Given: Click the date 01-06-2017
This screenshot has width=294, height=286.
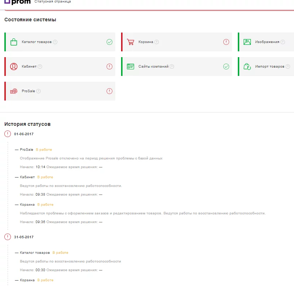Looking at the screenshot, I should point(24,134).
